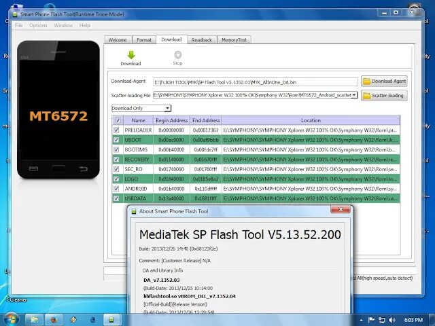
Task: Click the Action Center flag tray icon
Action: (371, 320)
